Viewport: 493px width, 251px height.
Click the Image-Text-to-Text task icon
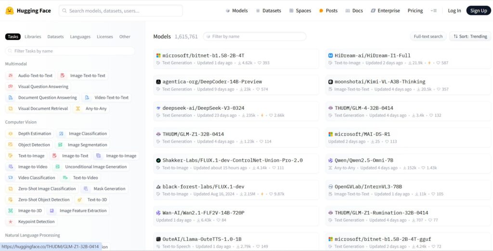[x=63, y=76]
